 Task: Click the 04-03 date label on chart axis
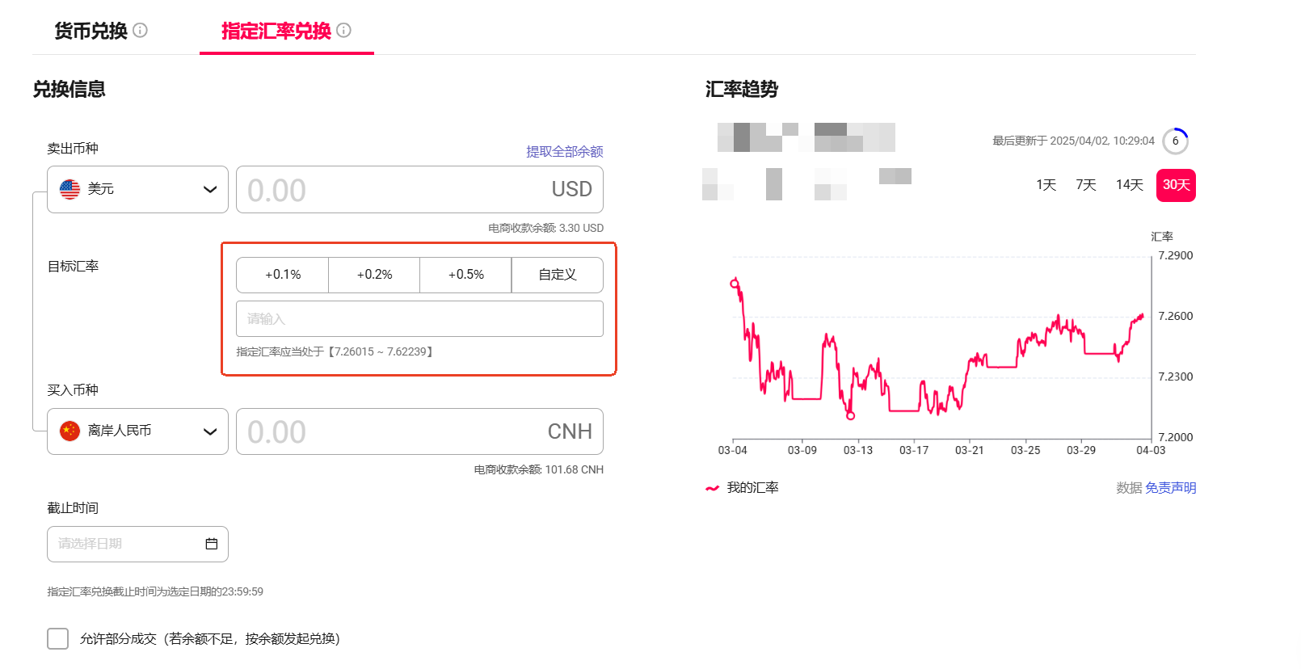click(1151, 450)
